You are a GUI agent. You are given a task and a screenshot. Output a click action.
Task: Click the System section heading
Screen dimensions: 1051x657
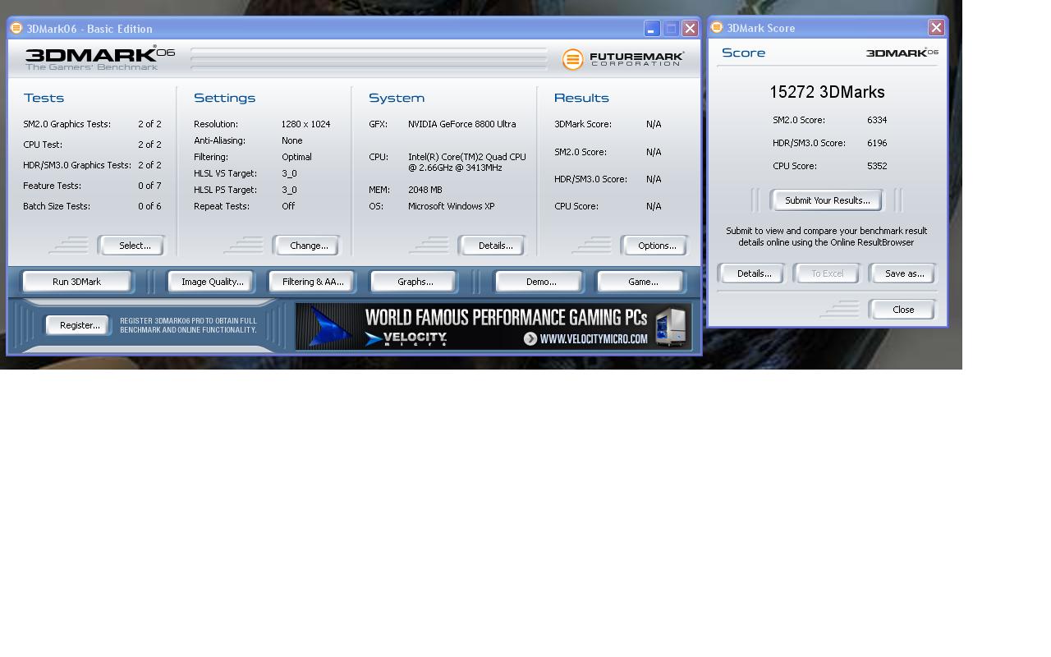pos(397,98)
